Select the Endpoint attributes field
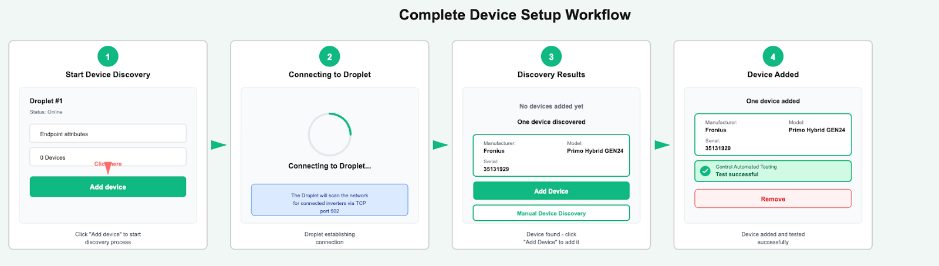The height and width of the screenshot is (266, 939). tap(108, 134)
